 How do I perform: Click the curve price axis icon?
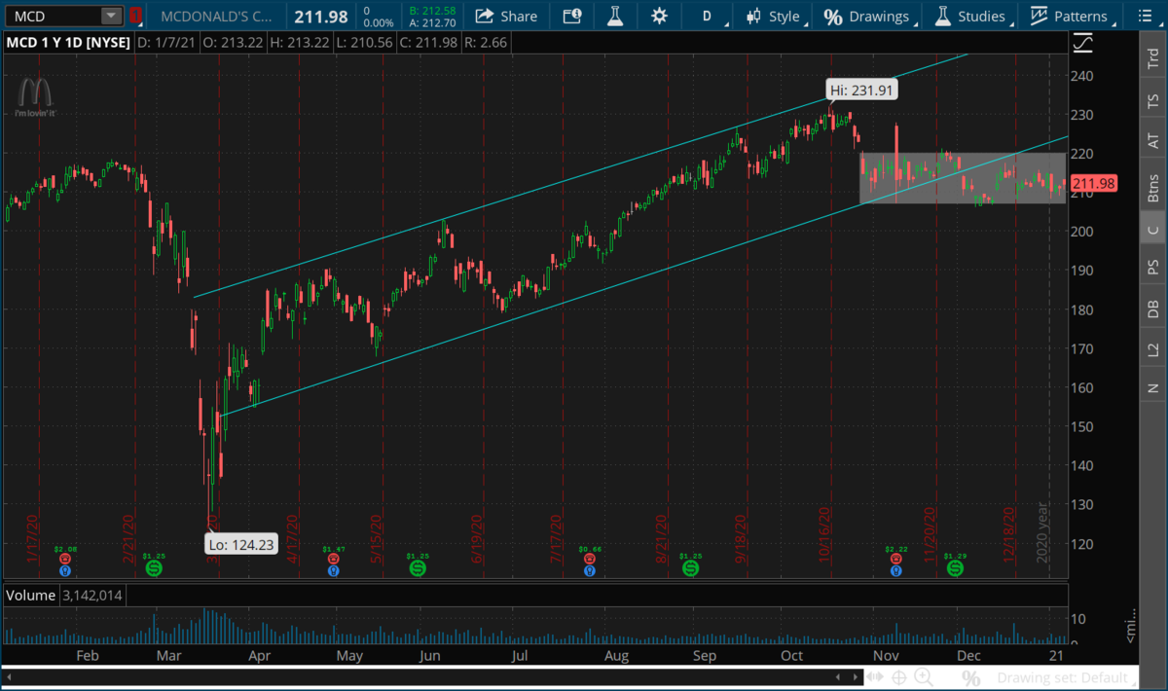point(1082,44)
